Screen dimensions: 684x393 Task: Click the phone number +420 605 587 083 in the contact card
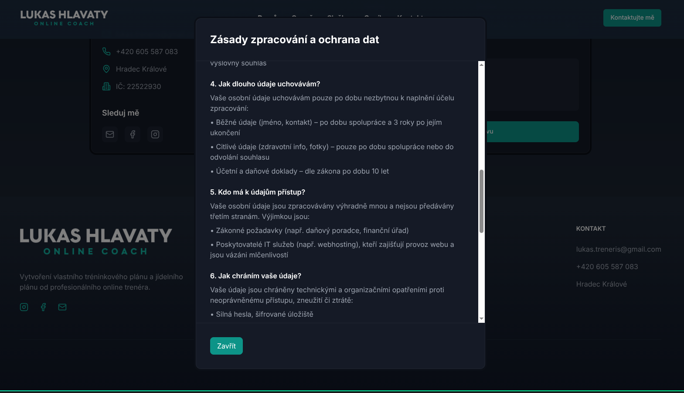click(x=147, y=51)
